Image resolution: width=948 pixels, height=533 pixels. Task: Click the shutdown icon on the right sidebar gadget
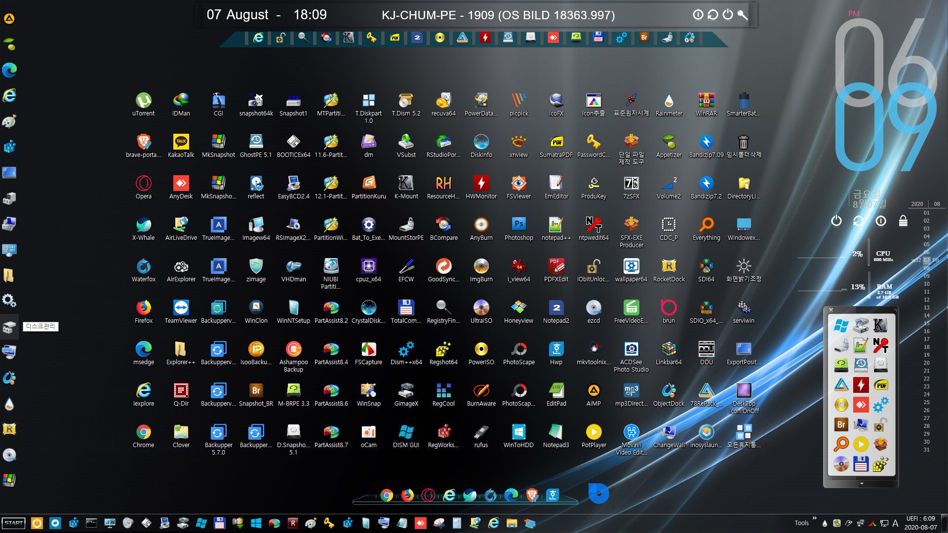click(x=836, y=221)
